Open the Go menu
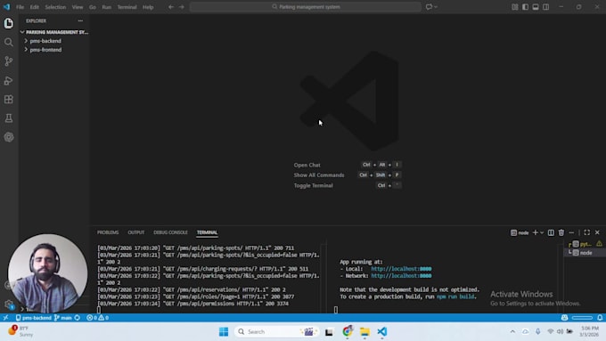 pyautogui.click(x=93, y=7)
